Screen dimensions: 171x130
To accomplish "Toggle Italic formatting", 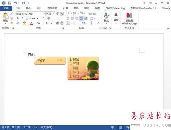I will pos(22,18).
